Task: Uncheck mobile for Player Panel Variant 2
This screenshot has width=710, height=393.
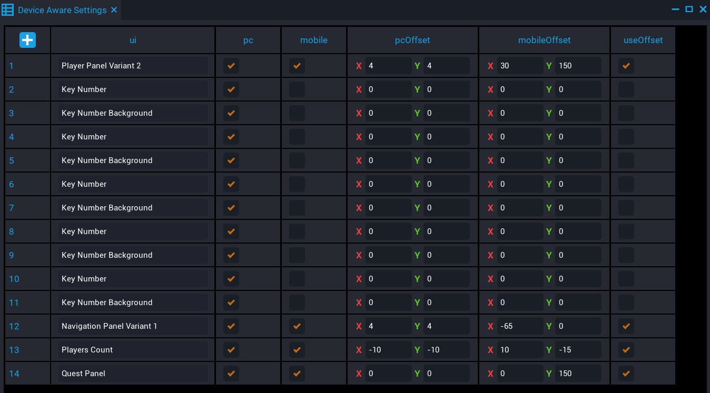Action: (297, 66)
